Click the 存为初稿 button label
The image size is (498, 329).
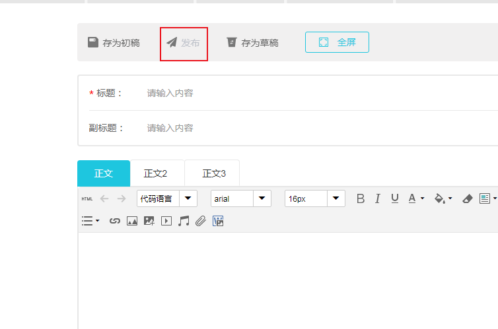click(121, 43)
